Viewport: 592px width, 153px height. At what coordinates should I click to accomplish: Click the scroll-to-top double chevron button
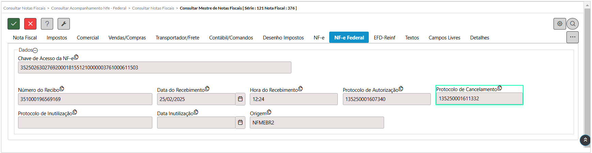(x=585, y=140)
